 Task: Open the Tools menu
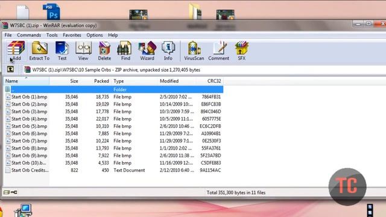coord(52,35)
